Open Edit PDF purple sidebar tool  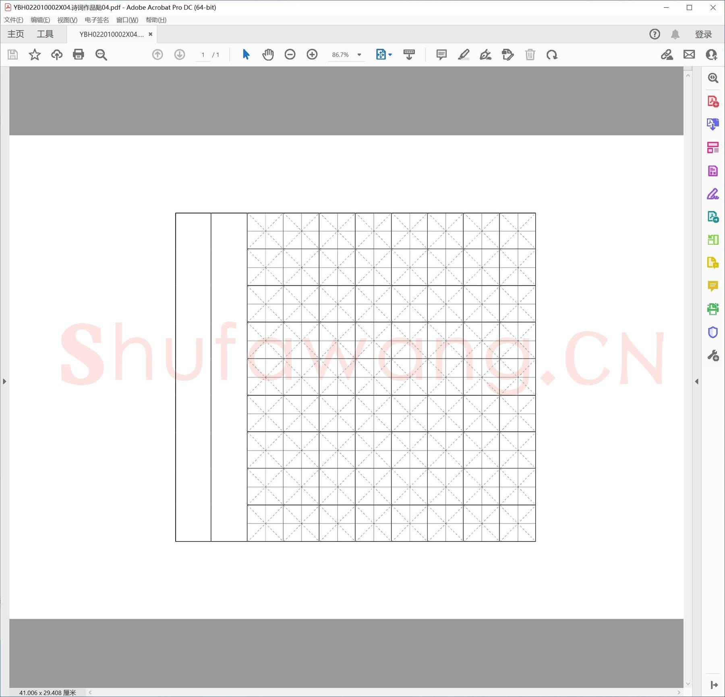pos(713,171)
